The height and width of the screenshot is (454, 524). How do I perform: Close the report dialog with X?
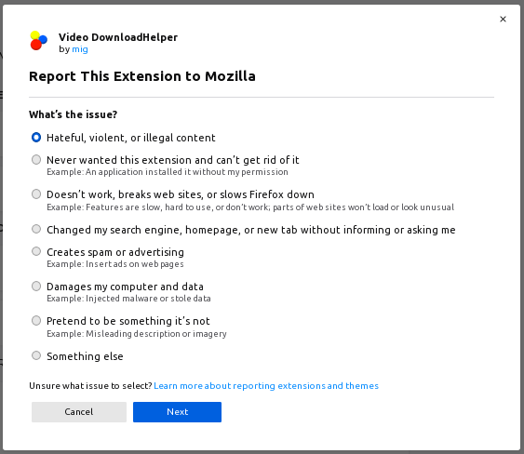point(503,19)
